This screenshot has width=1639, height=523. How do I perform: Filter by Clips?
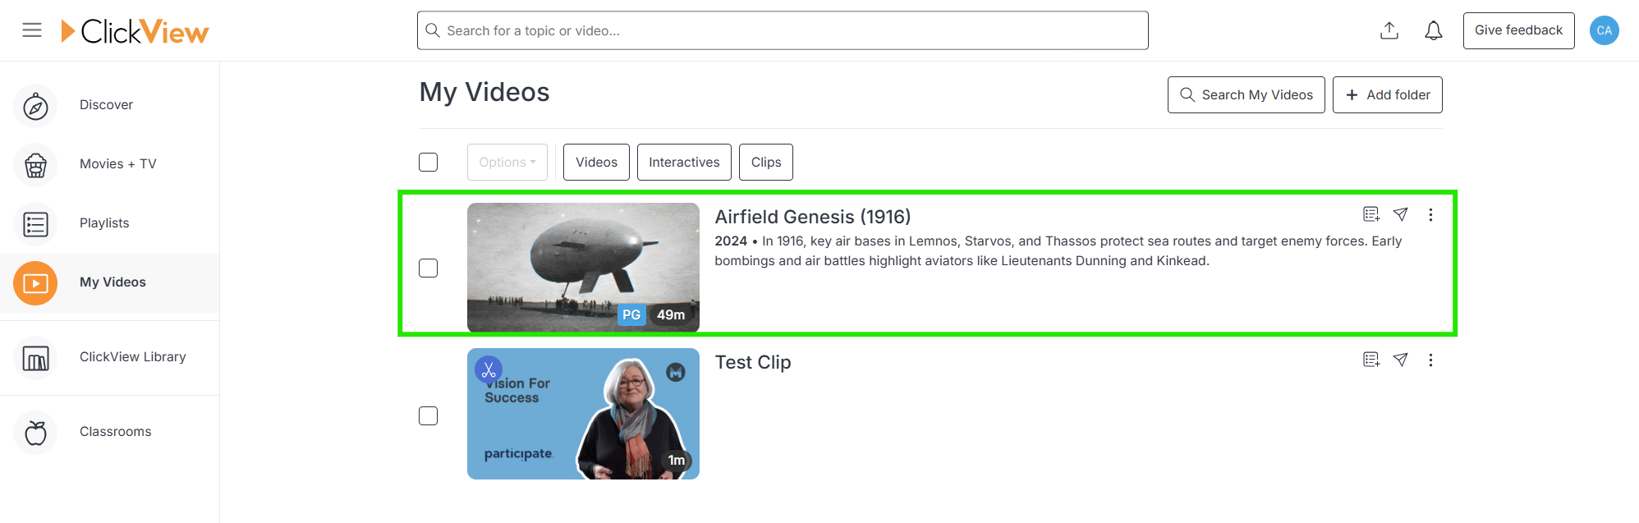[x=766, y=162]
